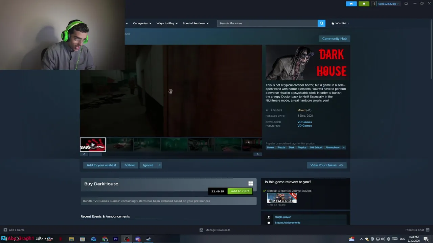This screenshot has width=433, height=243.
Task: Click the media strip scrollbar handle
Action: [x=95, y=154]
